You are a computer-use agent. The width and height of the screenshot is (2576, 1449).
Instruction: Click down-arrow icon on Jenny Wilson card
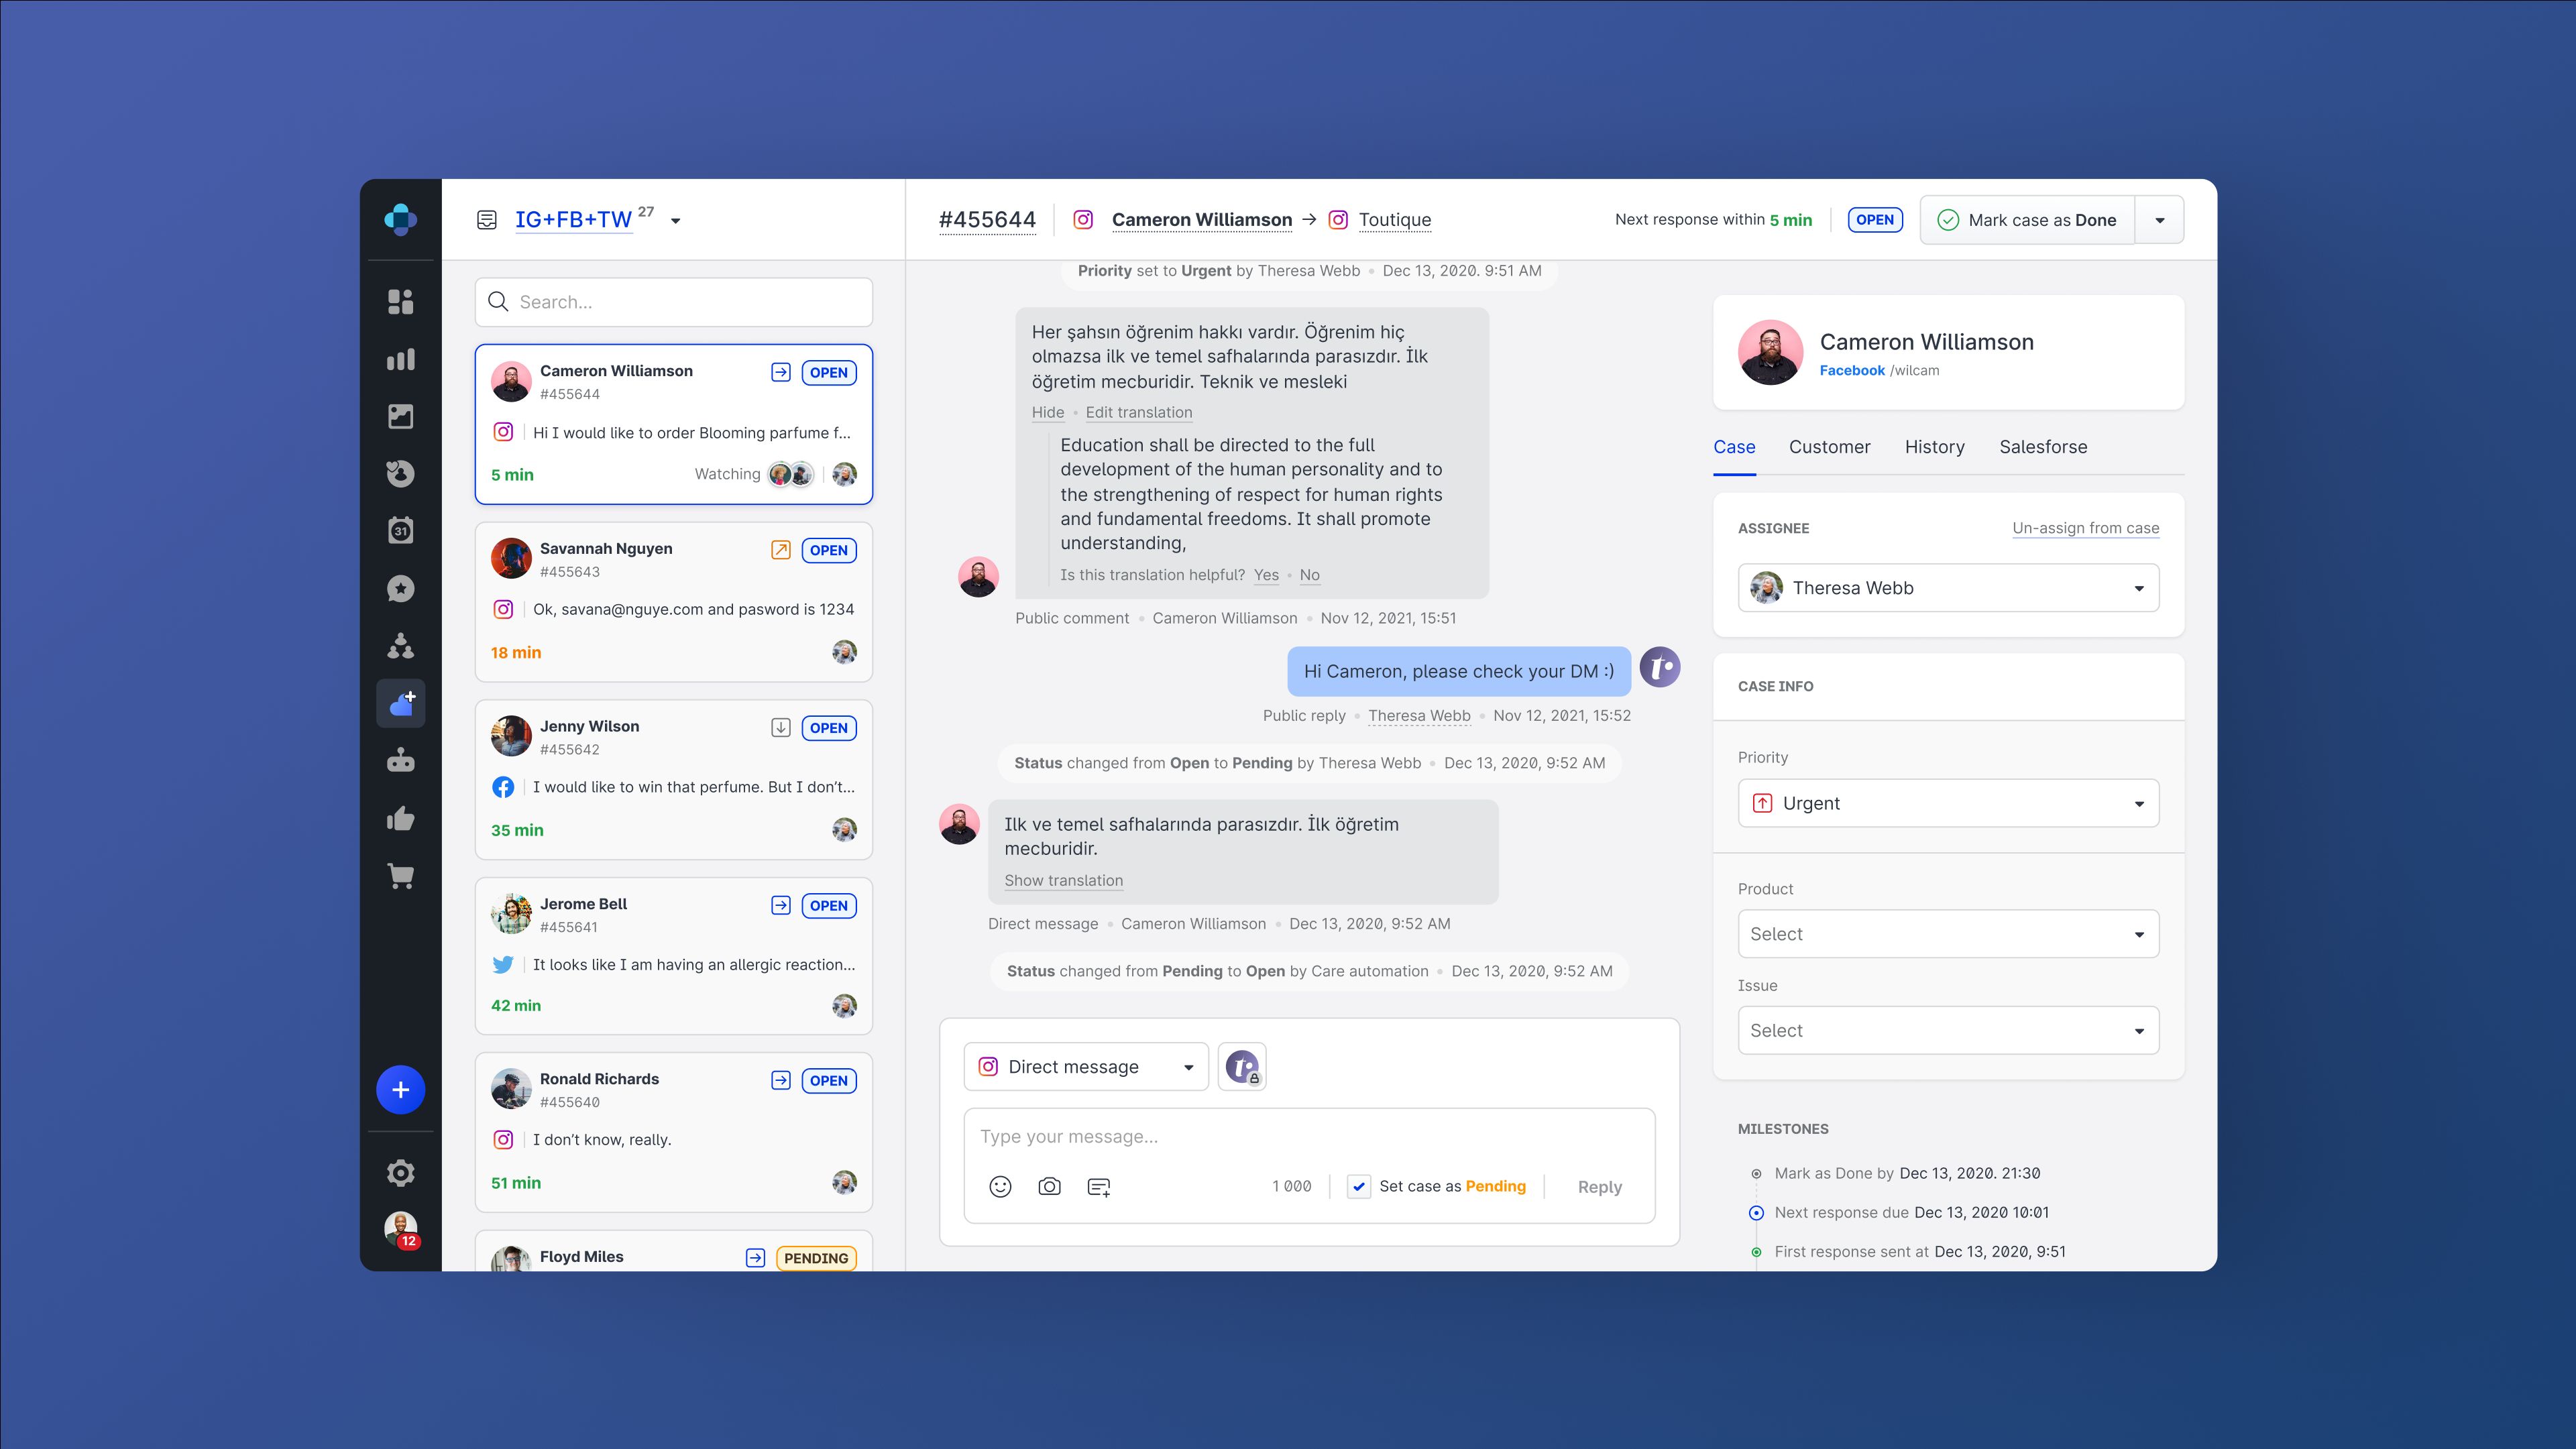[x=781, y=728]
